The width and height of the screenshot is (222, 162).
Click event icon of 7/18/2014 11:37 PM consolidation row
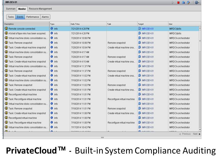[x=6, y=66]
